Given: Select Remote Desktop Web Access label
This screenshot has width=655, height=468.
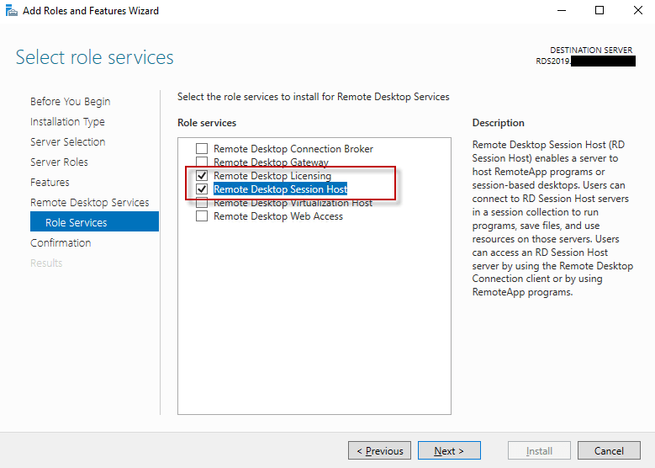Looking at the screenshot, I should [x=278, y=216].
